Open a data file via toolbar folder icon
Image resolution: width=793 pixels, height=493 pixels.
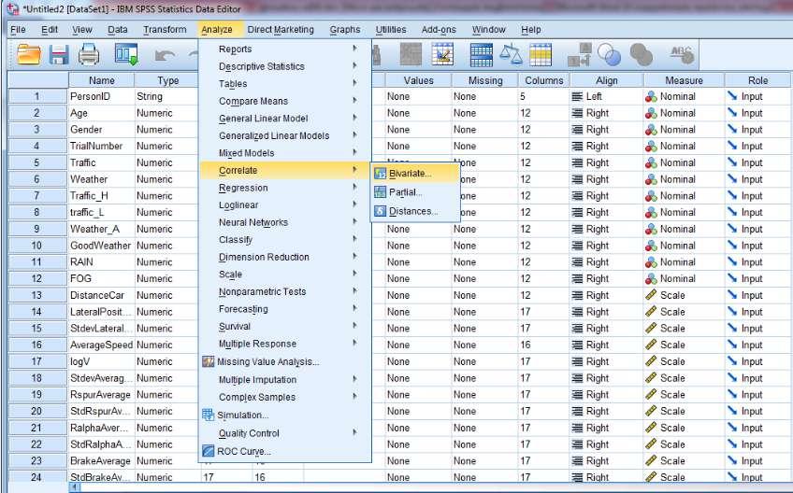[x=29, y=54]
